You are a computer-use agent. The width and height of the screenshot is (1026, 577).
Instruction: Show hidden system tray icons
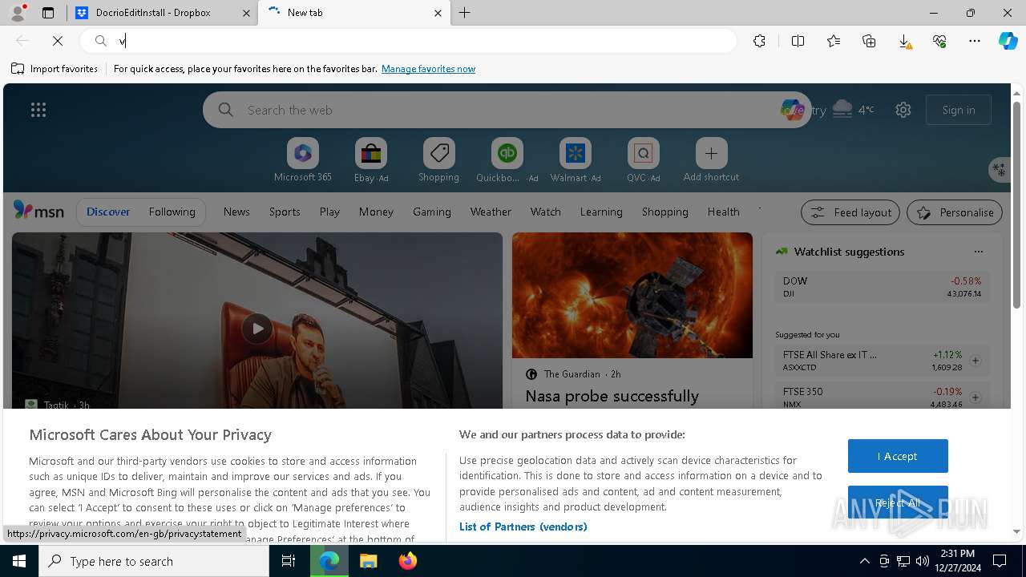pos(864,561)
